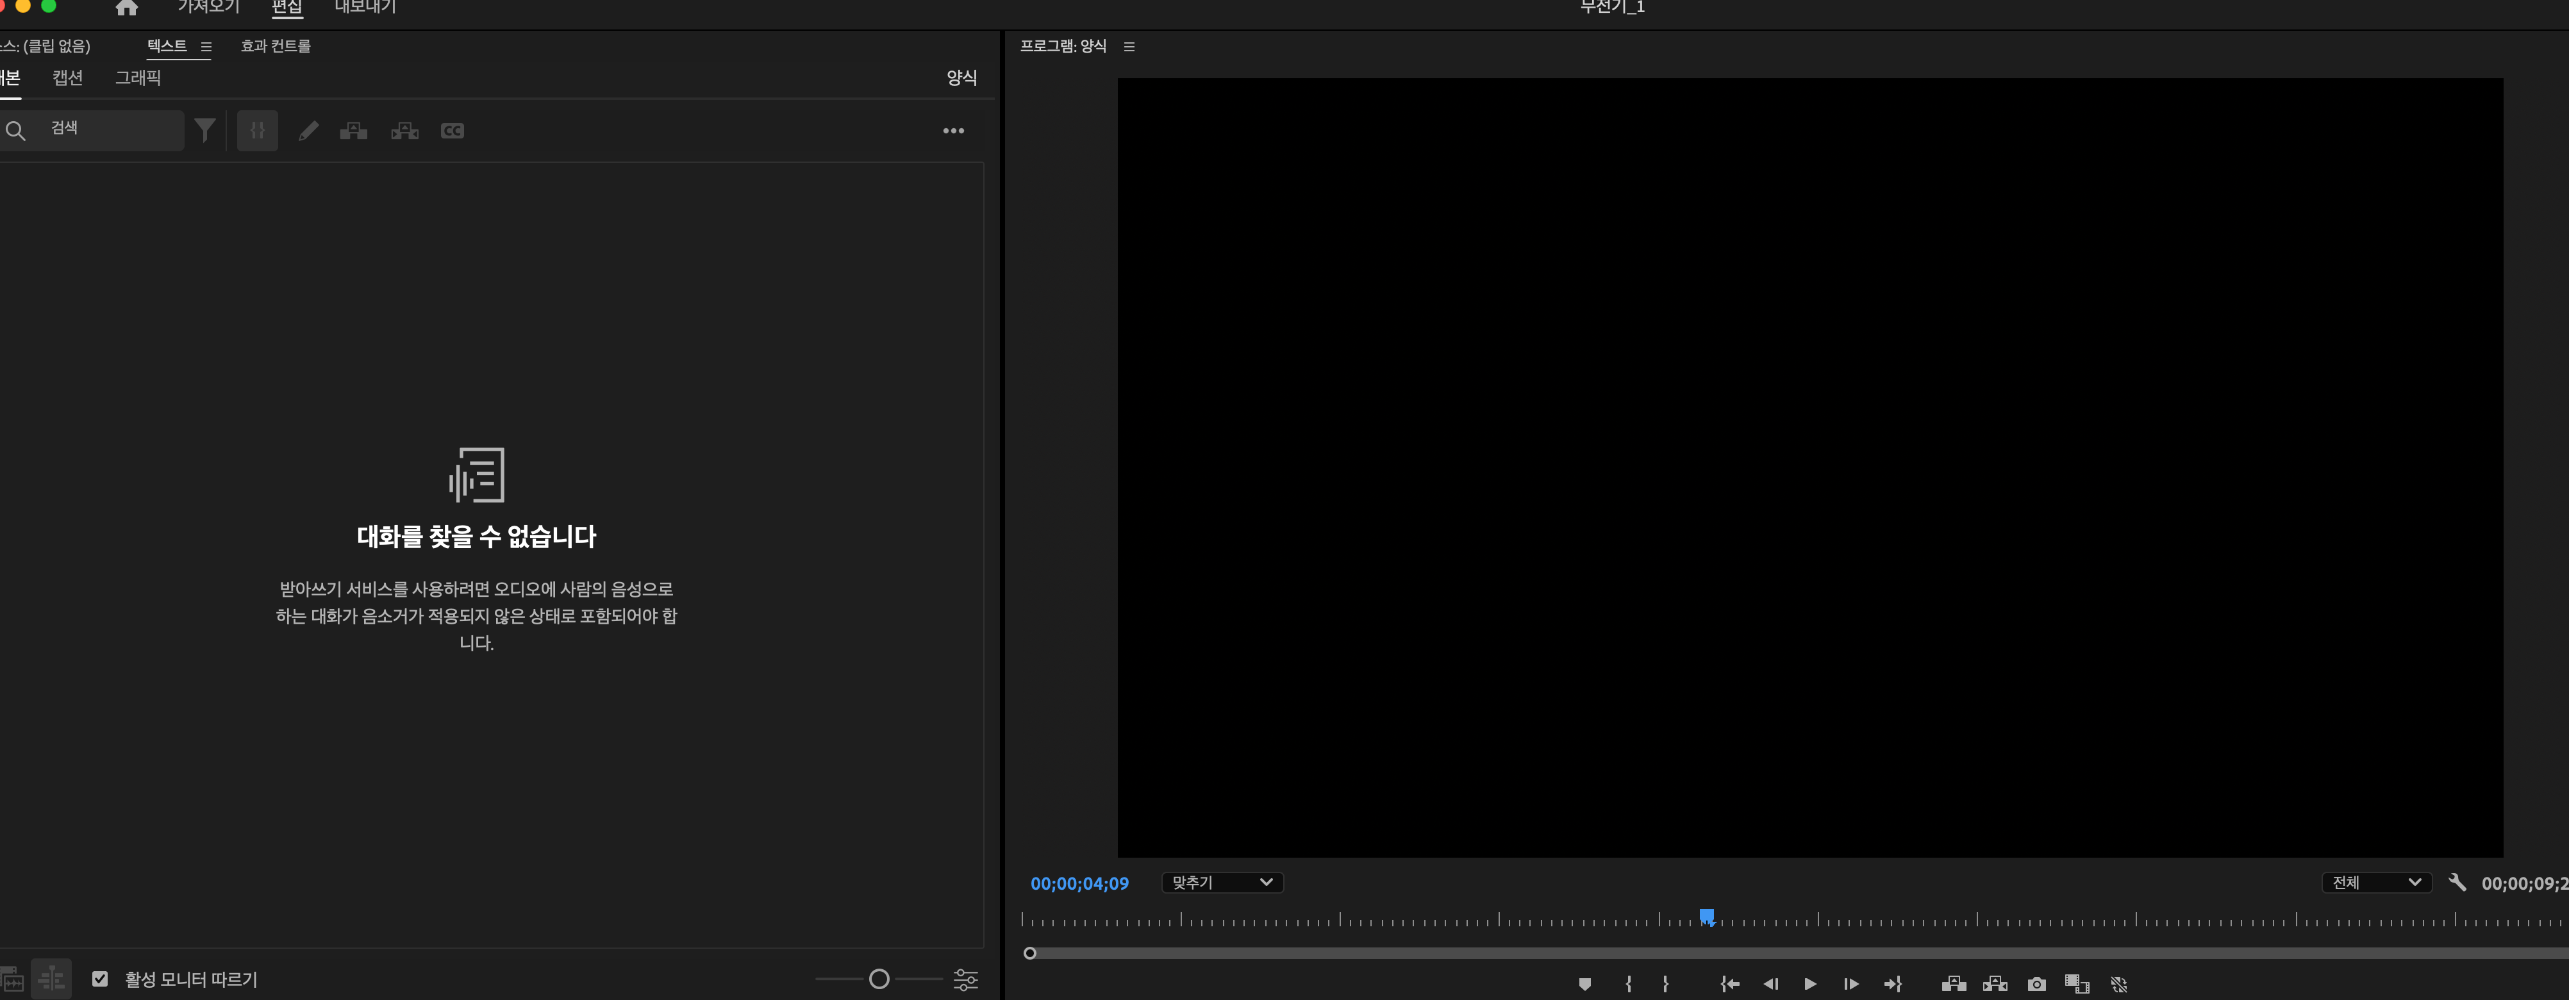The width and height of the screenshot is (2569, 1000).
Task: Go to the Home screen icon
Action: coord(127,8)
